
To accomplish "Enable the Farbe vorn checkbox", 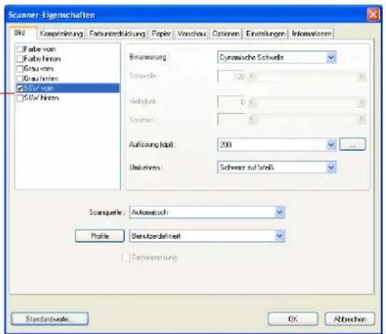I will [x=20, y=49].
